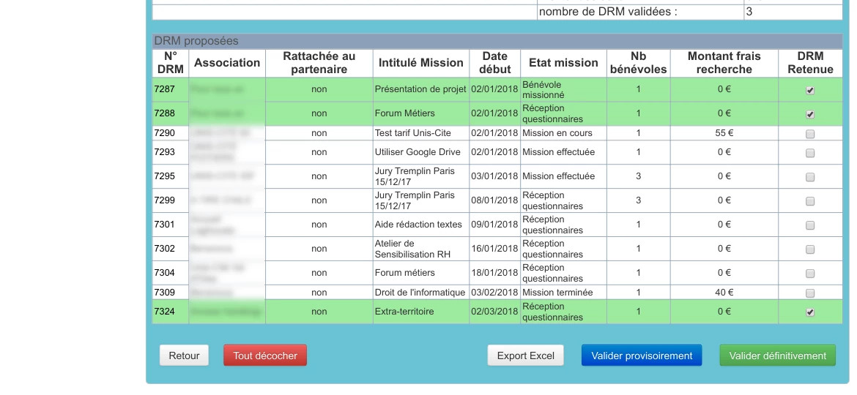Click the N° DRM column header
857x395 pixels.
point(171,63)
